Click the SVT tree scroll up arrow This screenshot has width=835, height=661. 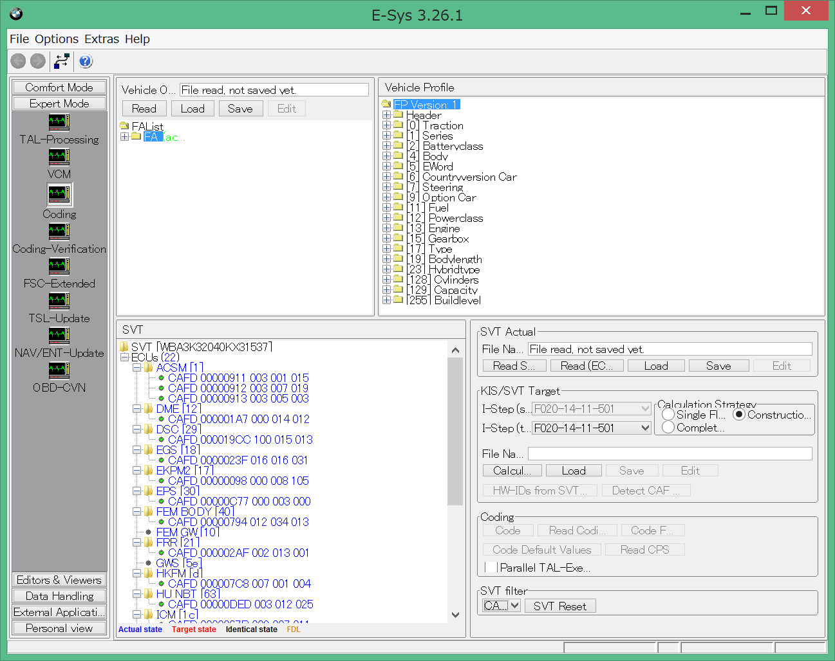tap(455, 350)
